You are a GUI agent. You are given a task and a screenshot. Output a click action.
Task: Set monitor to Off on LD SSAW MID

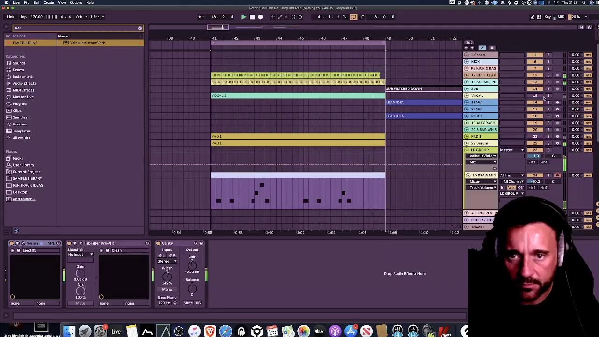click(520, 188)
